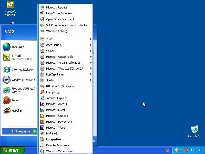Click the start button
The height and width of the screenshot is (154, 205).
click(12, 150)
